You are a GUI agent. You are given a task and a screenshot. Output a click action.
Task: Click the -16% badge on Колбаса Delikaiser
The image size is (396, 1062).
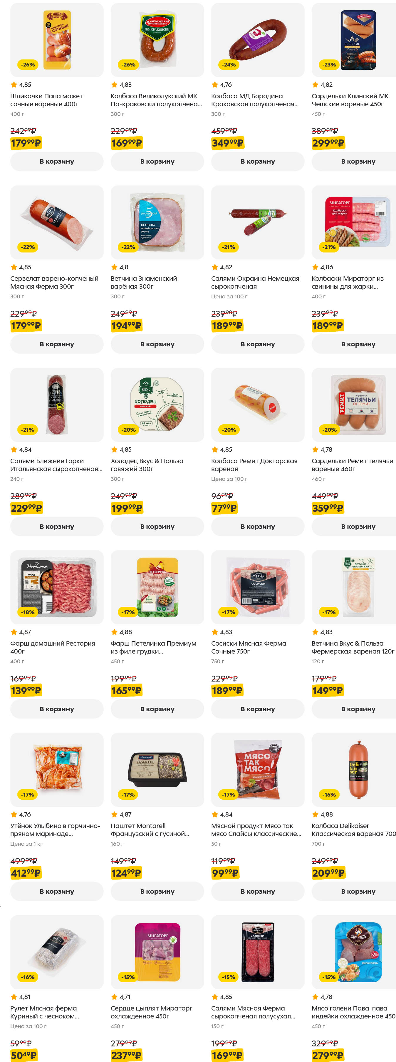(329, 795)
